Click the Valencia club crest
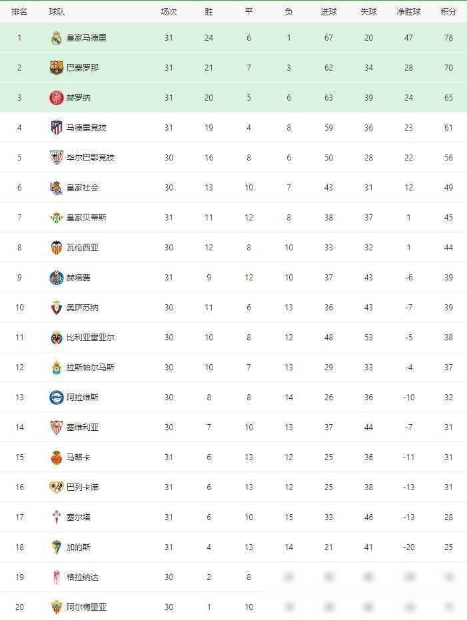This screenshot has height=620, width=467. [x=56, y=248]
